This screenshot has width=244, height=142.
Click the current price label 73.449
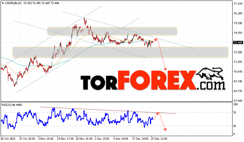click(238, 43)
